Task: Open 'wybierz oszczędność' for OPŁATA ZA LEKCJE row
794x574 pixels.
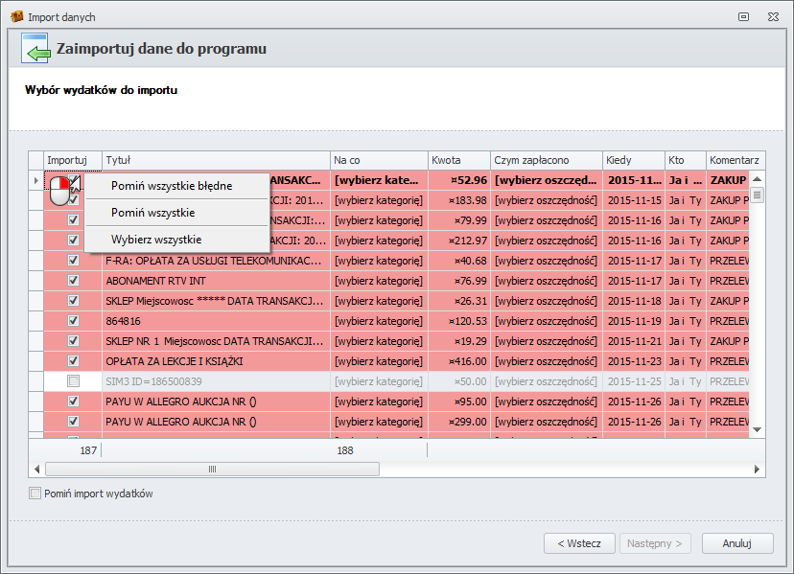Action: (546, 361)
